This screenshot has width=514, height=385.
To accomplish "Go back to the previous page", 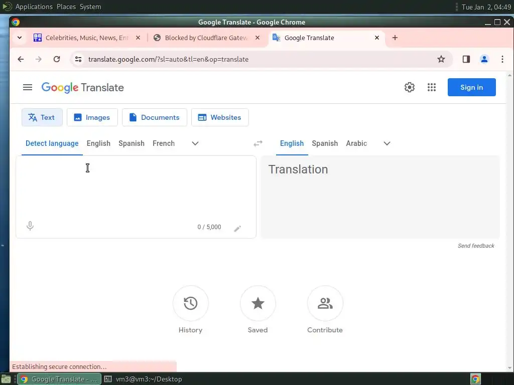I will (21, 59).
